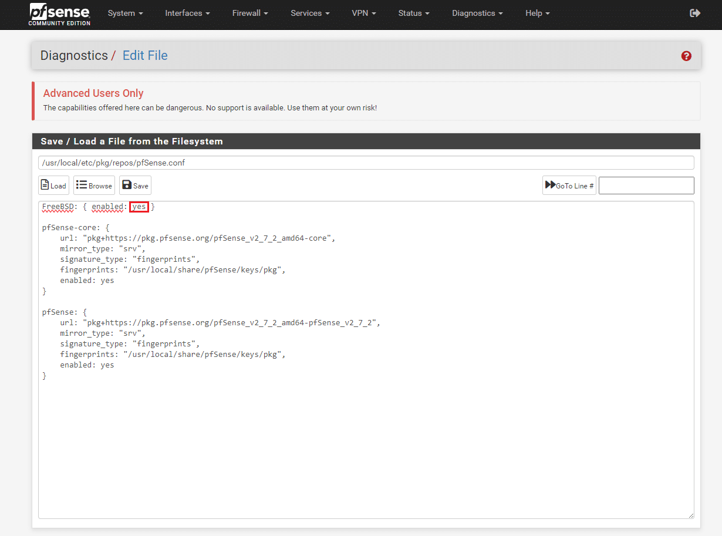Click the GoTo line number input field
Viewport: 722px width, 536px height.
[646, 186]
